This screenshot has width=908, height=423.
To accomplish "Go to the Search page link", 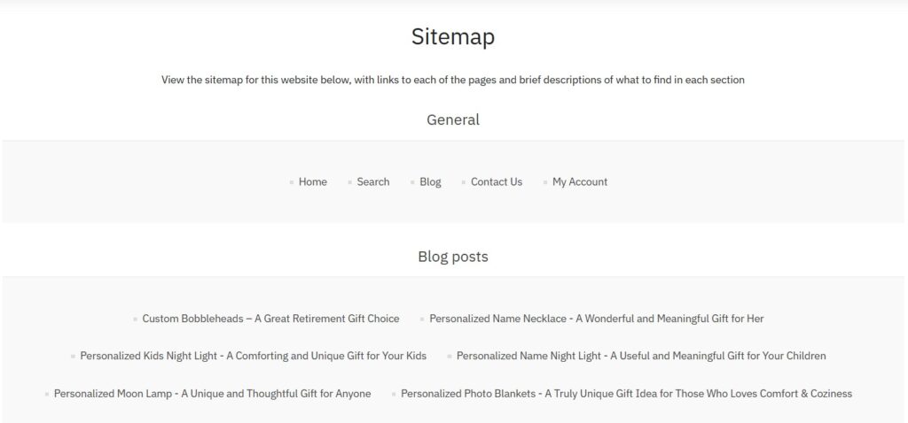I will coord(372,182).
